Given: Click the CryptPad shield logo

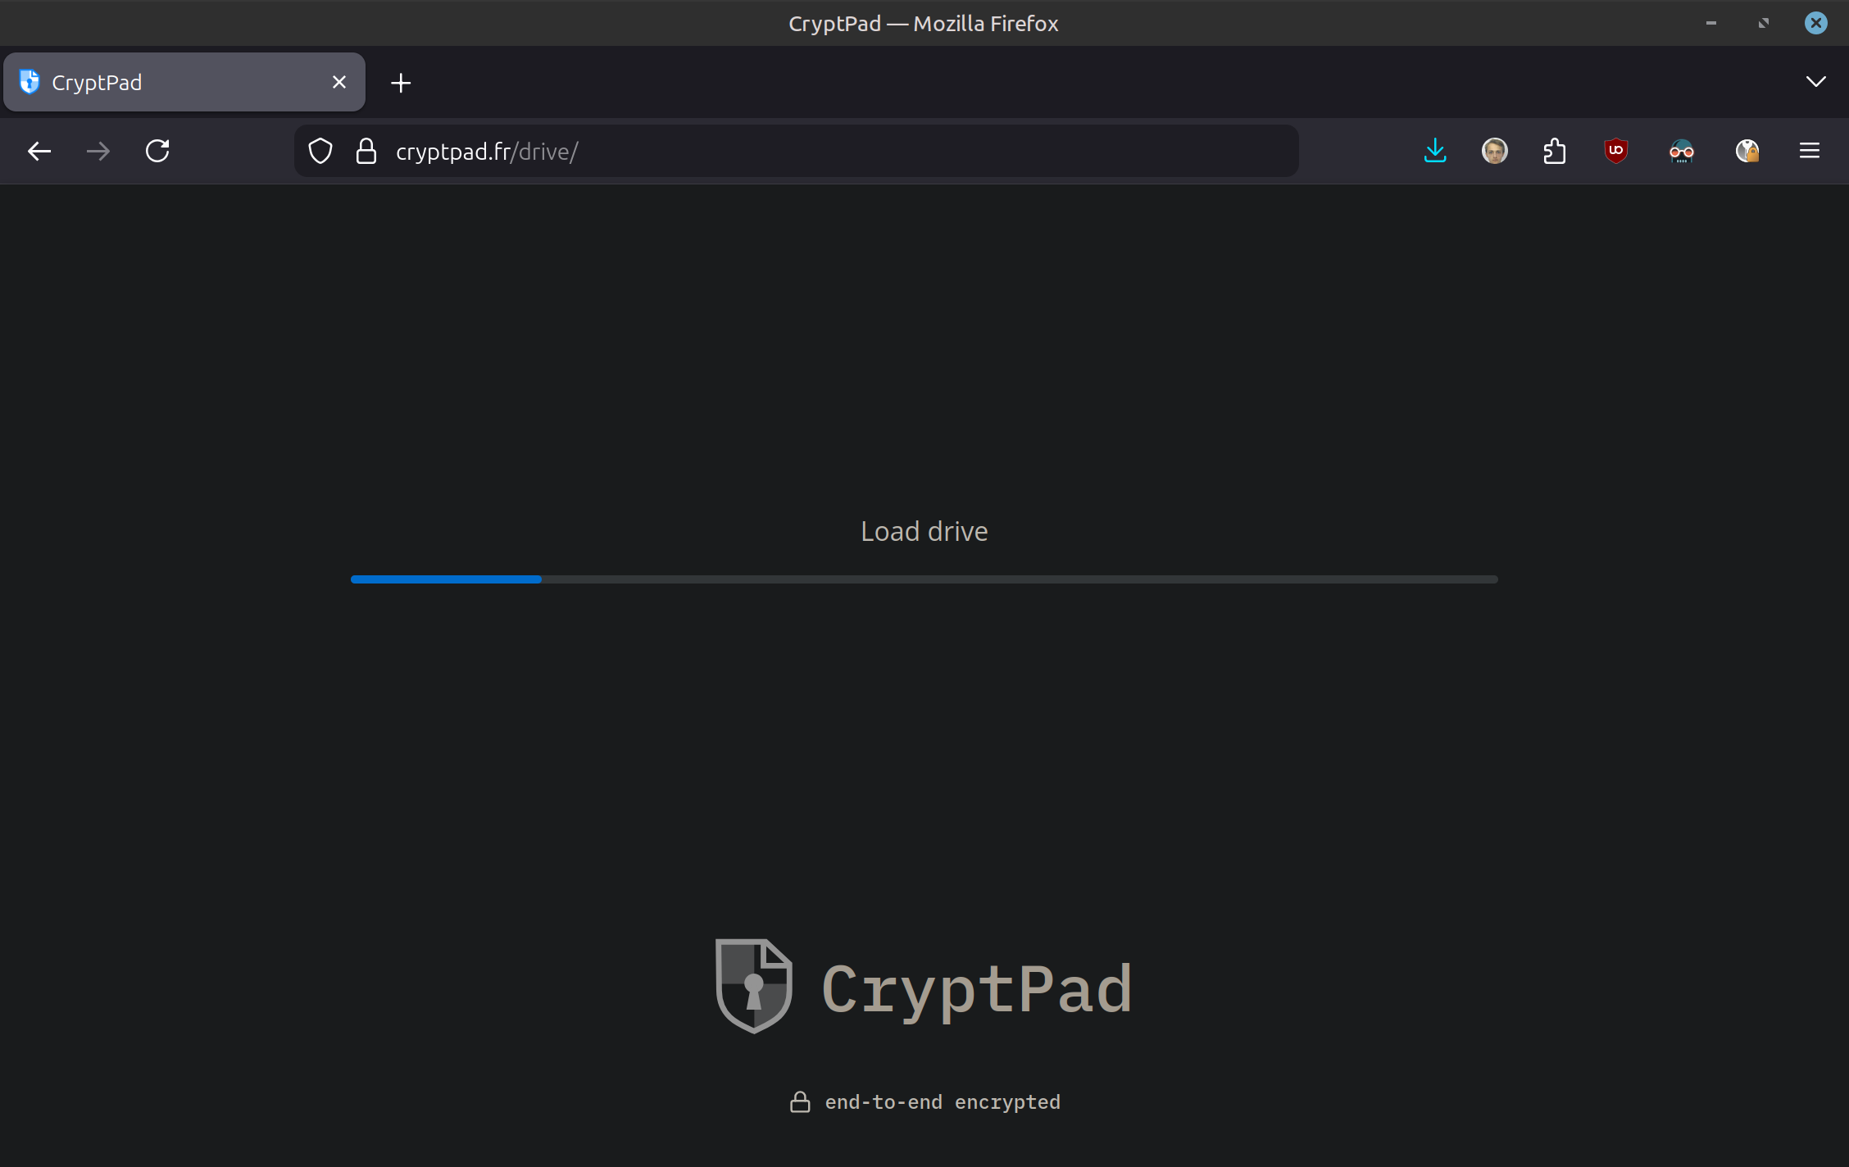Looking at the screenshot, I should click(x=753, y=986).
